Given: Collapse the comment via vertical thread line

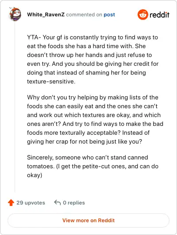Looking at the screenshot, I should tap(15, 107).
